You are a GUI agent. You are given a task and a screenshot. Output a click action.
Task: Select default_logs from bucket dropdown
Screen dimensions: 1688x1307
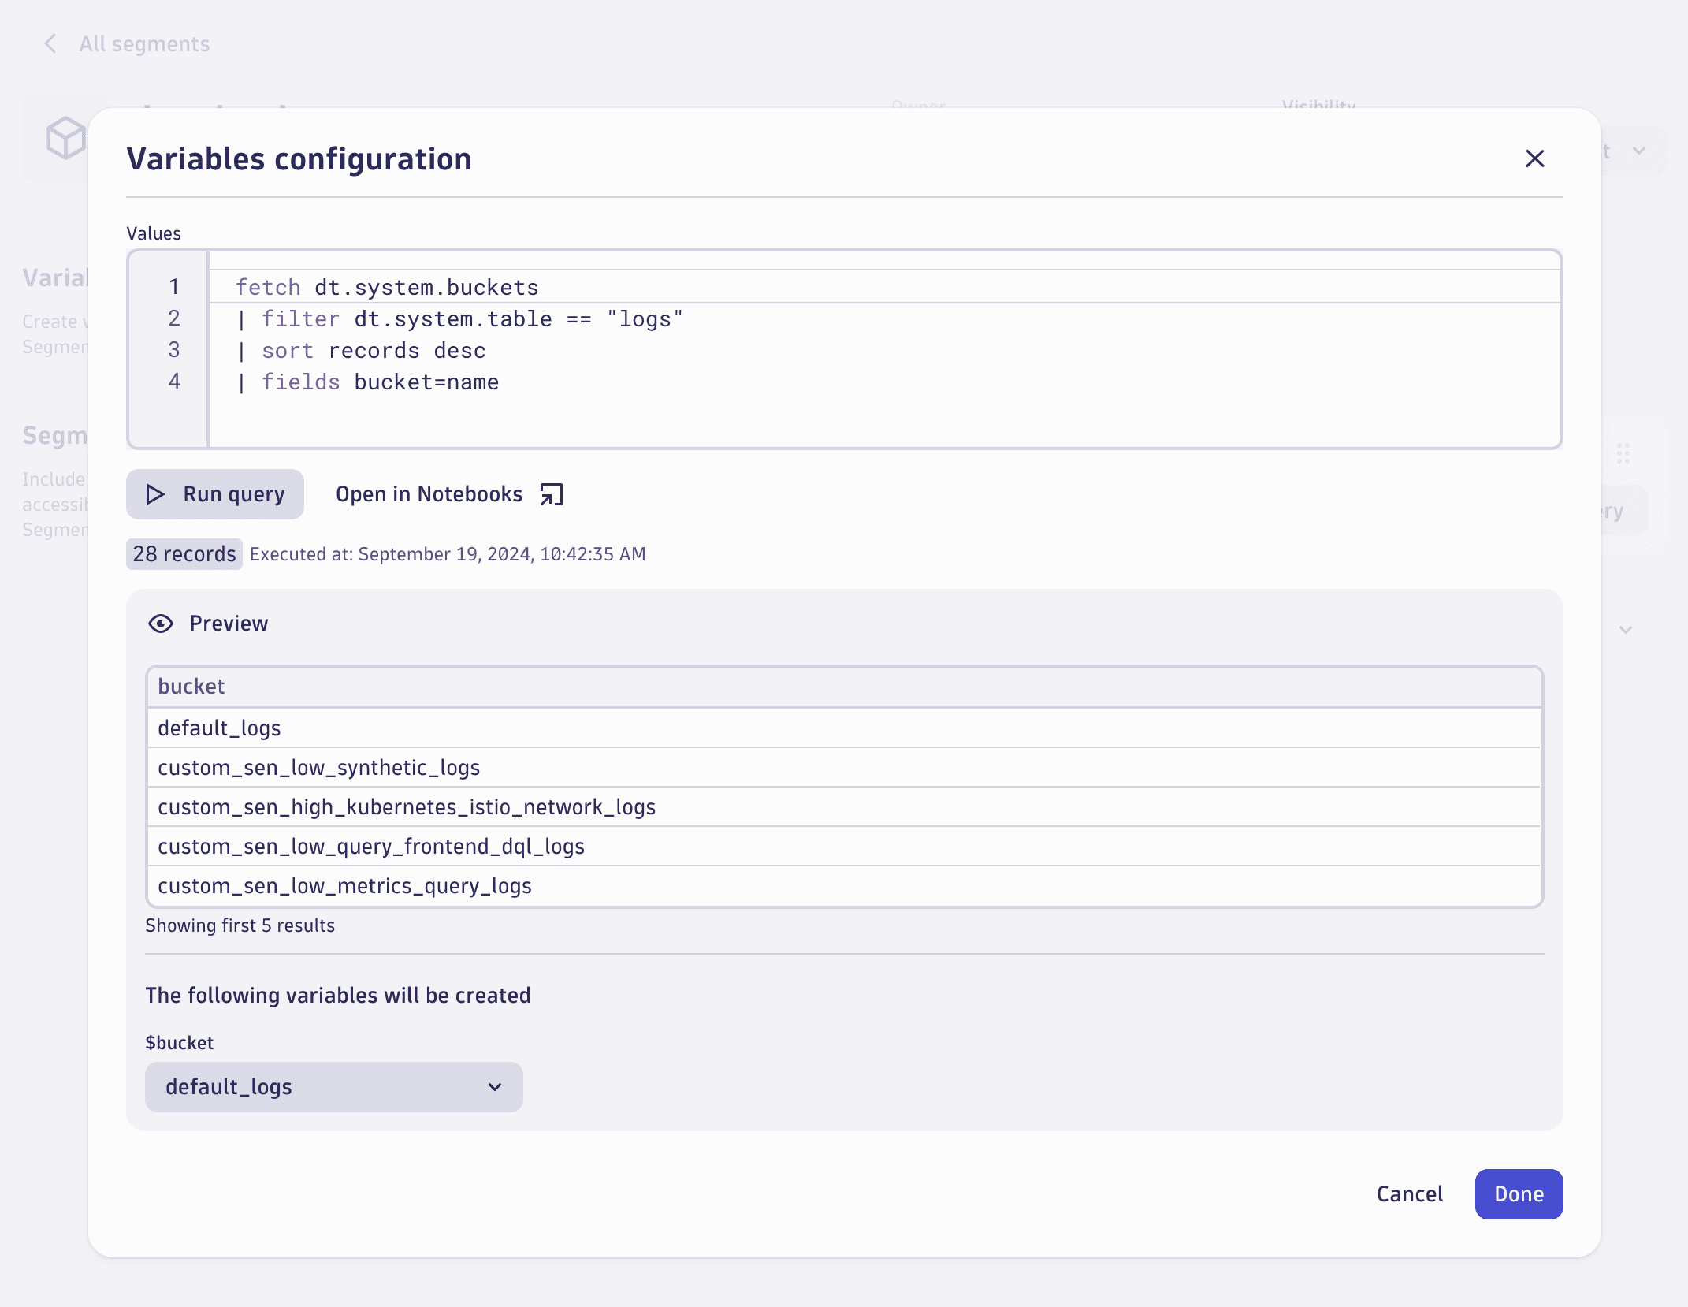334,1086
